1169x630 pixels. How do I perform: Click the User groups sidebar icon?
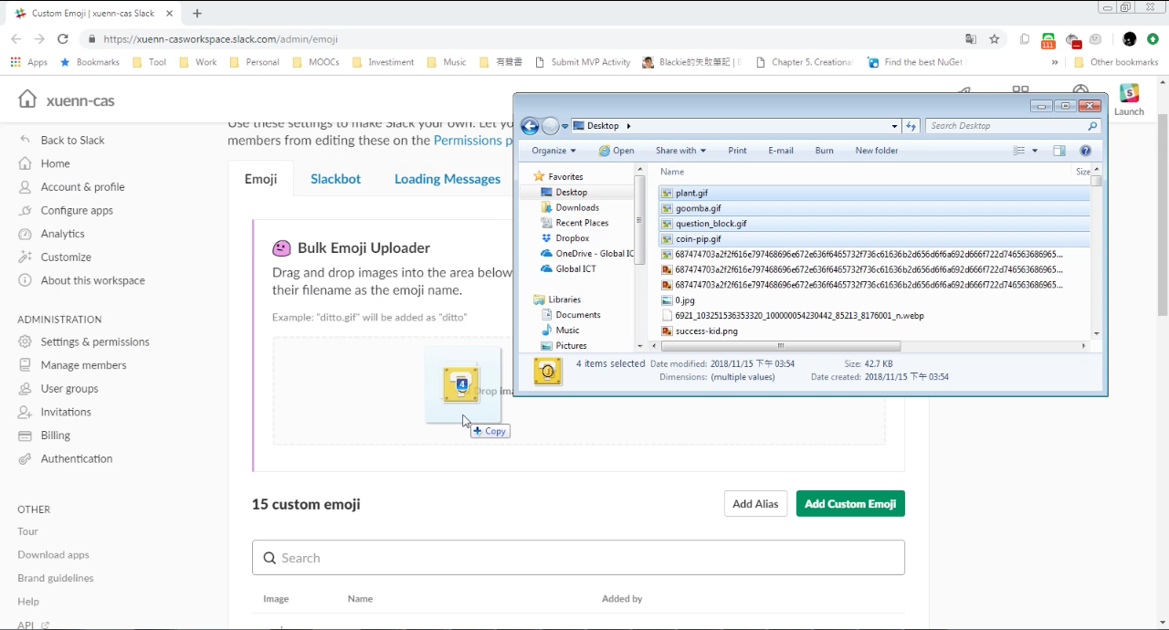[x=25, y=388]
